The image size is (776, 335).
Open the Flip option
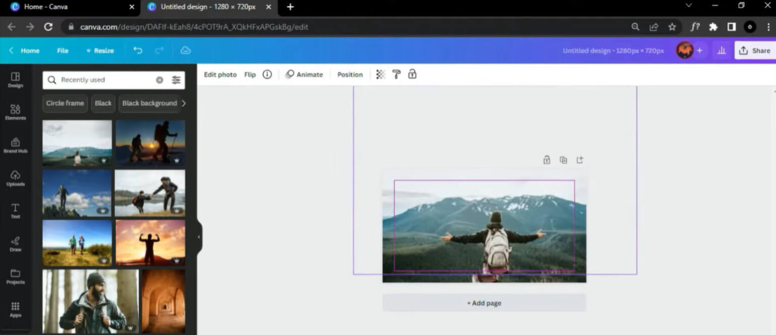point(250,75)
